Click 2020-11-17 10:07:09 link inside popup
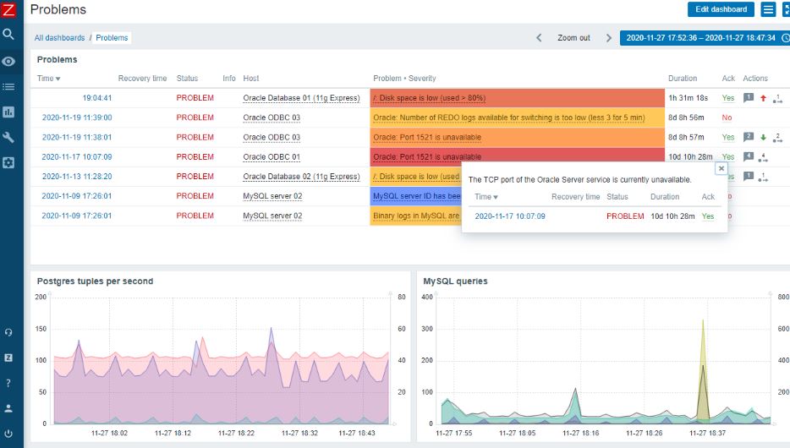 point(510,216)
